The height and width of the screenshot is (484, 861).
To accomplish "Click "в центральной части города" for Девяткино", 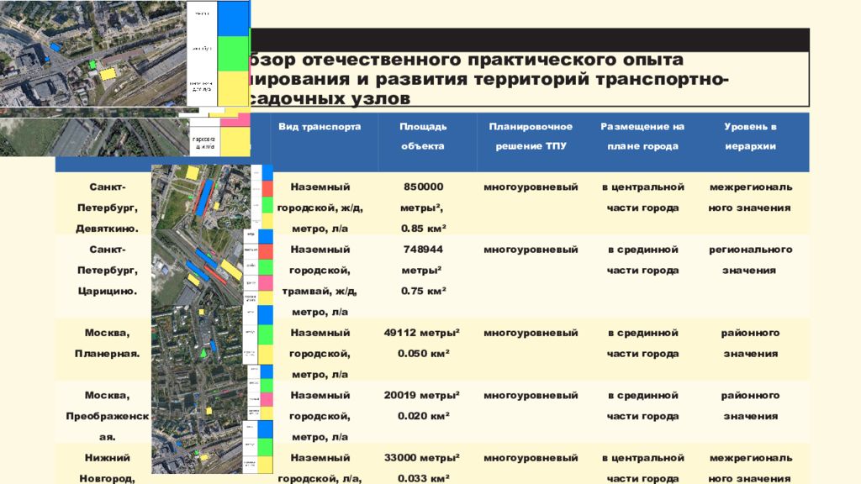I will tap(642, 197).
